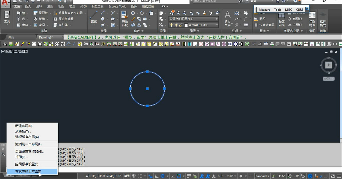This screenshot has height=179, width=342.
Task: Choose From Template (从样板) in context menu
Action: 32,131
